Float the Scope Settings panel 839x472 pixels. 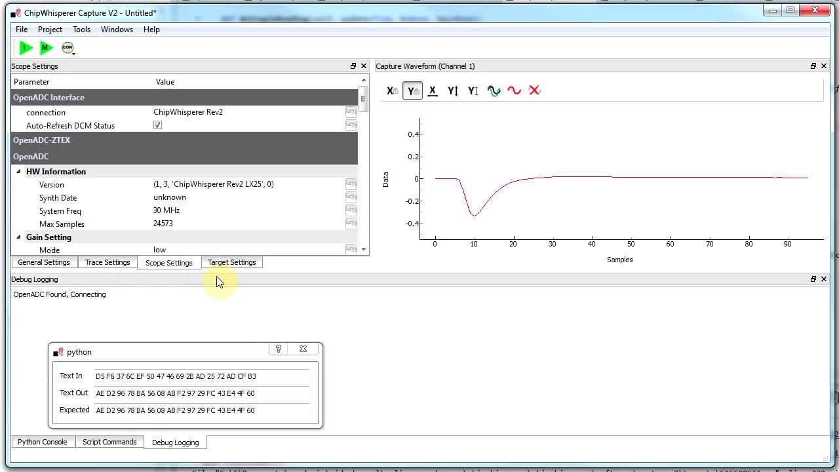click(353, 66)
